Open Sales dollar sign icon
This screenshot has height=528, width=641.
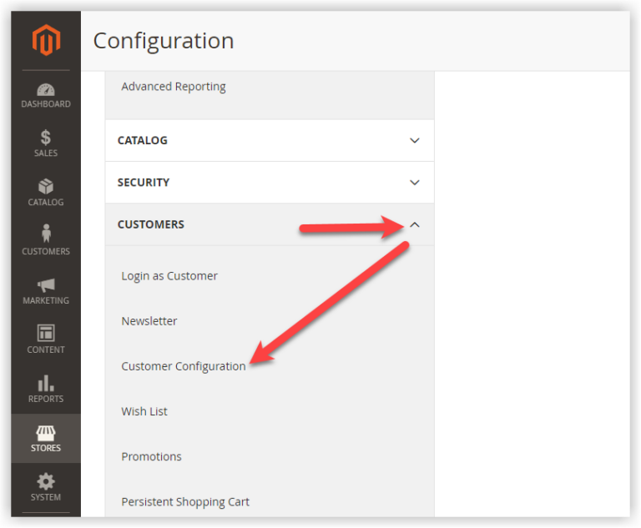46,138
